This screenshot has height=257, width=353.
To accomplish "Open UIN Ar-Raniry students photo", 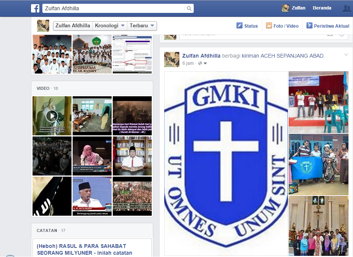I will click(x=92, y=54).
